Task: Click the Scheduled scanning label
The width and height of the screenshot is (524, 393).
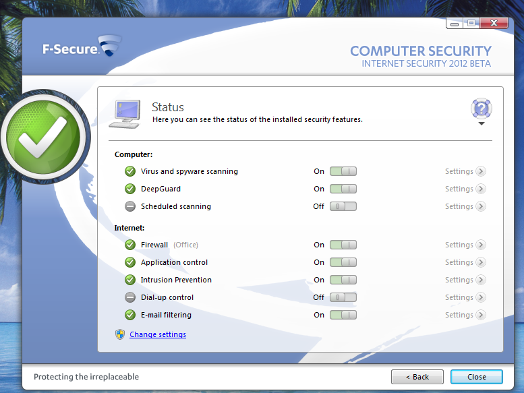Action: pos(176,206)
